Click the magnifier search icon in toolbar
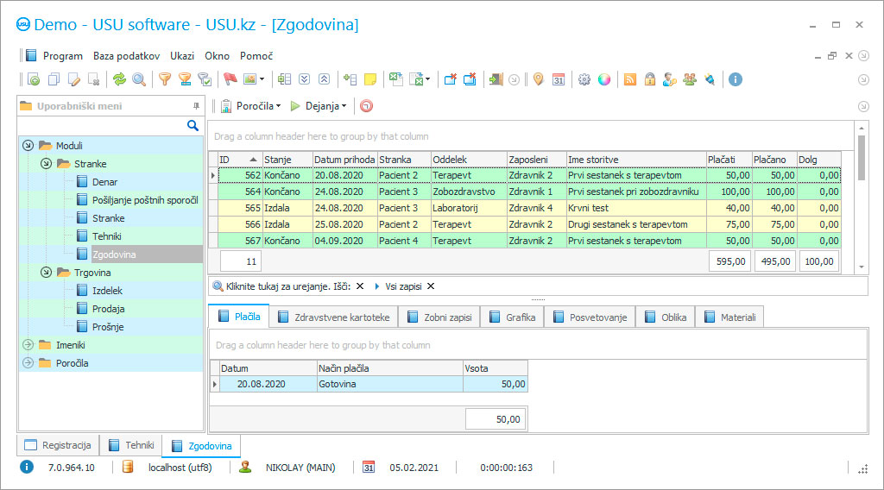884x490 pixels. pyautogui.click(x=138, y=79)
